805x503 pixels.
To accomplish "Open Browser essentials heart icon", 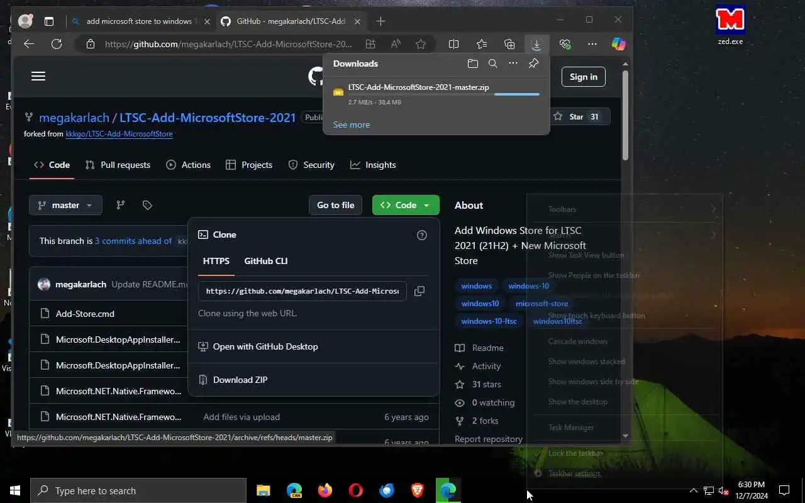I will pos(565,44).
